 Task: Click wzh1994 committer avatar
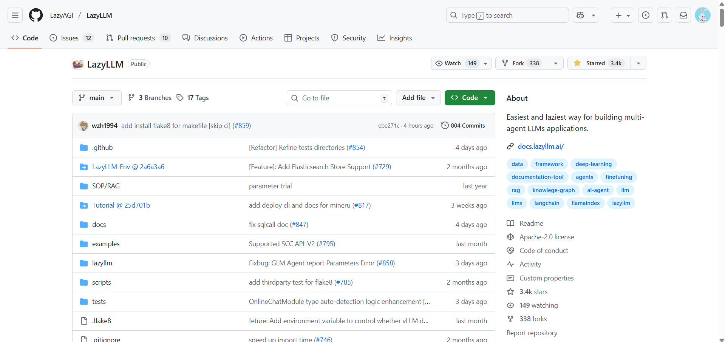coord(83,126)
